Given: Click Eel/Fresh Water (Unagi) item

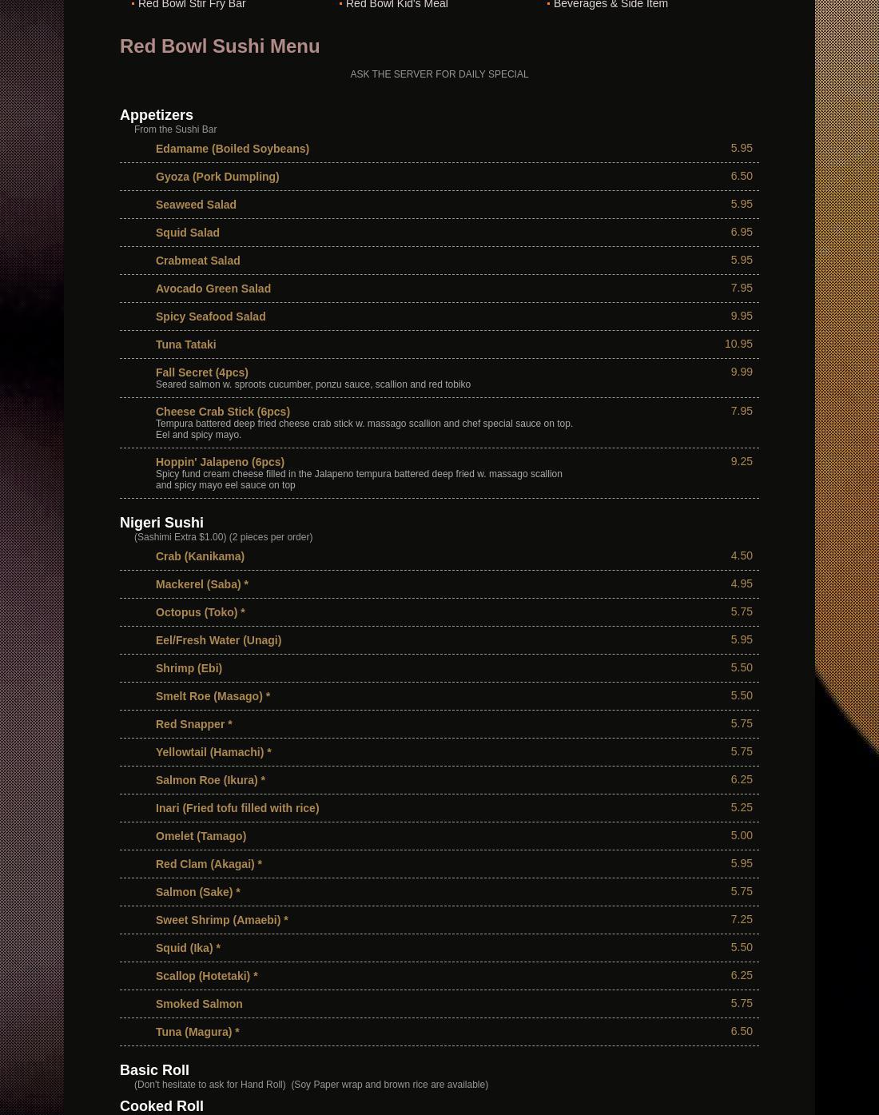Looking at the screenshot, I should [218, 640].
